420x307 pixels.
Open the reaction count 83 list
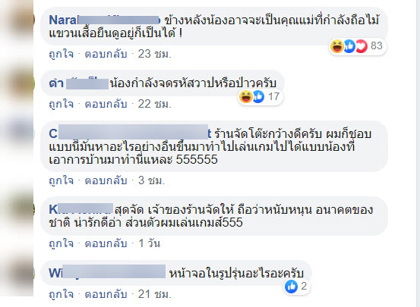(377, 46)
